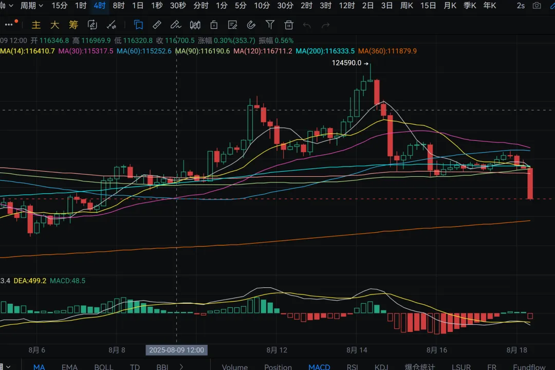Open the three-dot more options menu
The height and width of the screenshot is (370, 555).
click(10, 25)
